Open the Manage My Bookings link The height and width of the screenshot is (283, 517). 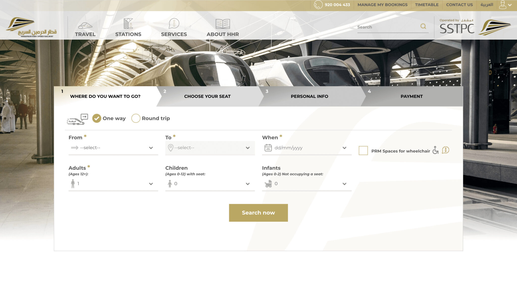382,5
